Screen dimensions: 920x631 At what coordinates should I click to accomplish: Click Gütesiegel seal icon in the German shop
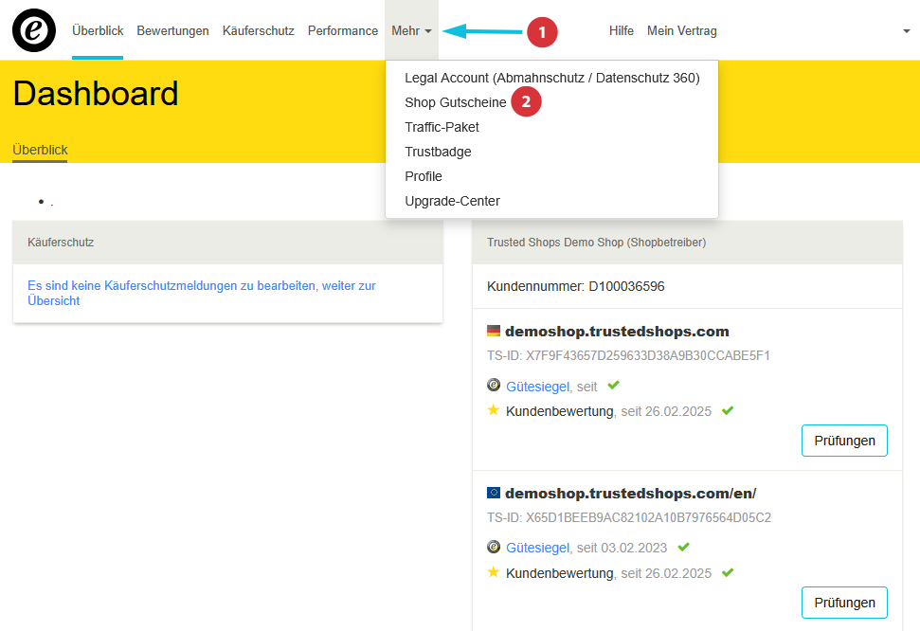click(x=494, y=385)
